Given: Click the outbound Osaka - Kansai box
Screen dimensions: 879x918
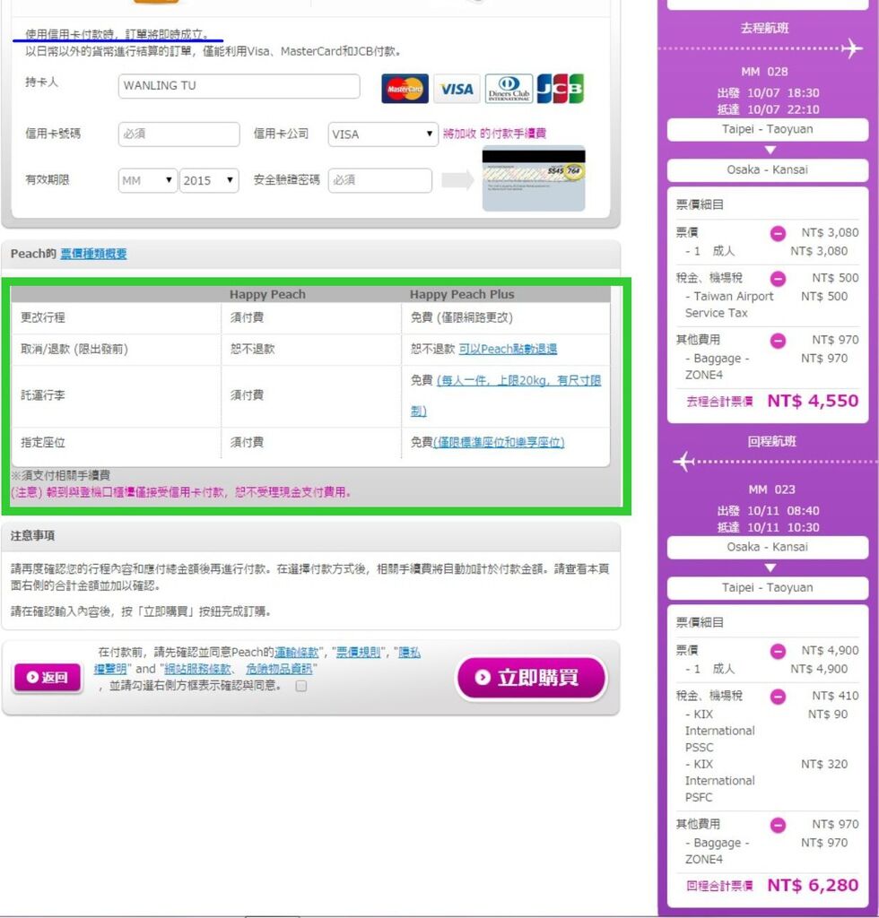Looking at the screenshot, I should pyautogui.click(x=767, y=170).
